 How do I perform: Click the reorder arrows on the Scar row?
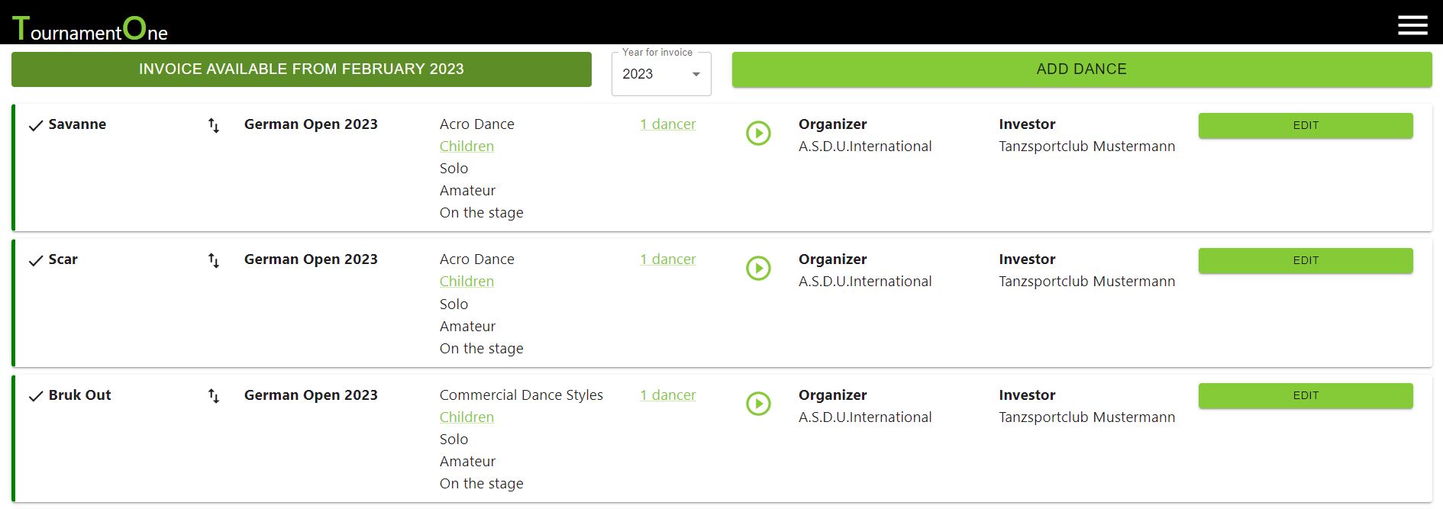tap(213, 259)
